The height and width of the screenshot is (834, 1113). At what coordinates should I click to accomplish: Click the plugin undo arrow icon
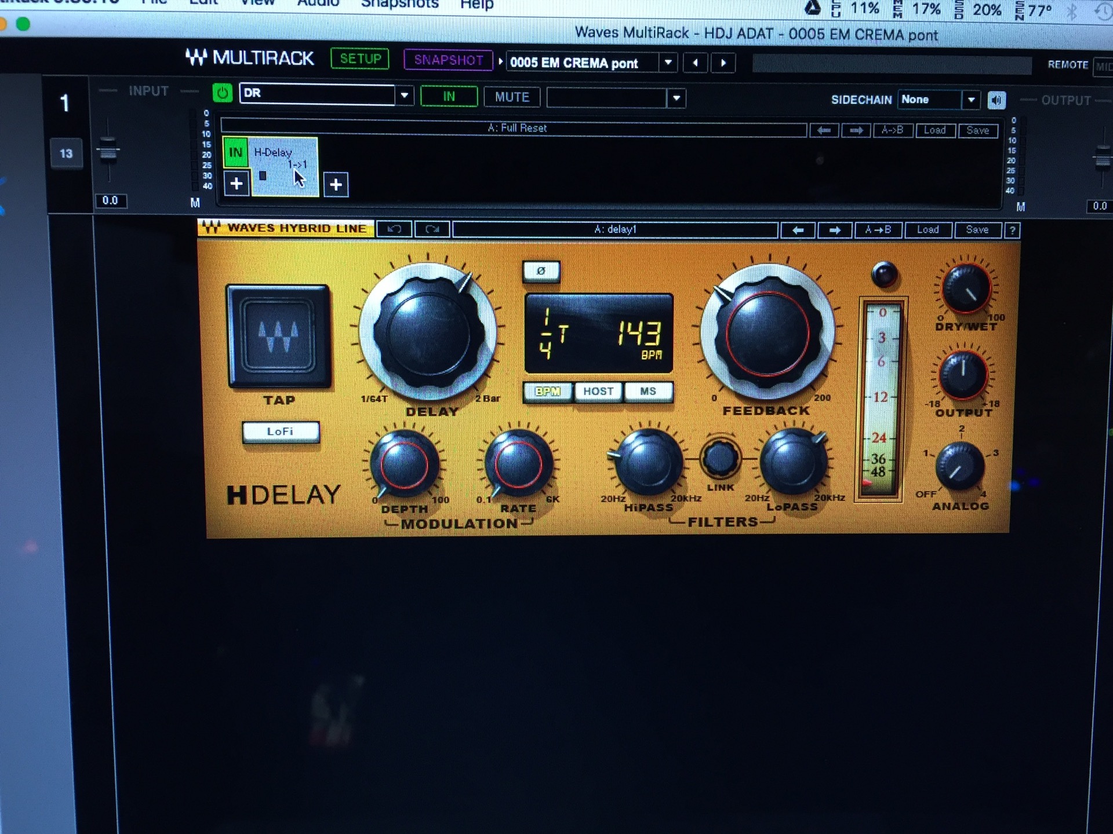(x=394, y=229)
